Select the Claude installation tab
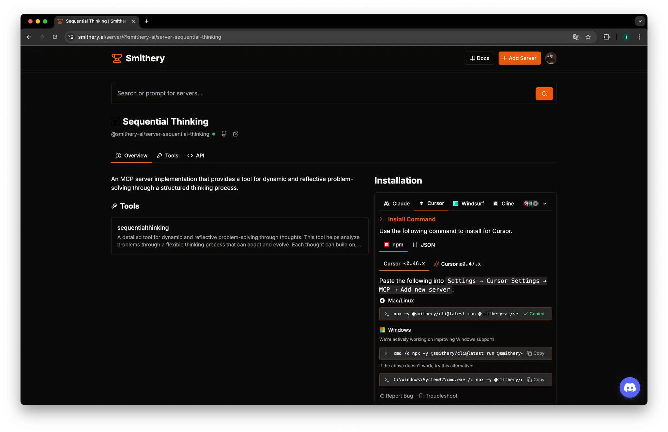668x432 pixels. pyautogui.click(x=397, y=204)
